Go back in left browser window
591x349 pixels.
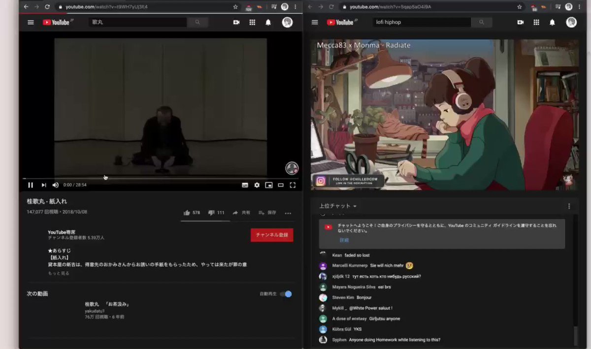coord(26,7)
